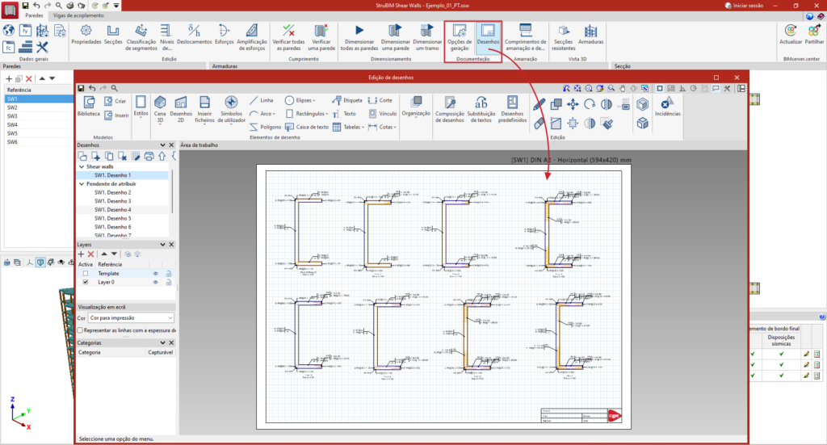The image size is (827, 445).
Task: Click Actualizar BIMserver.center button
Action: [790, 34]
